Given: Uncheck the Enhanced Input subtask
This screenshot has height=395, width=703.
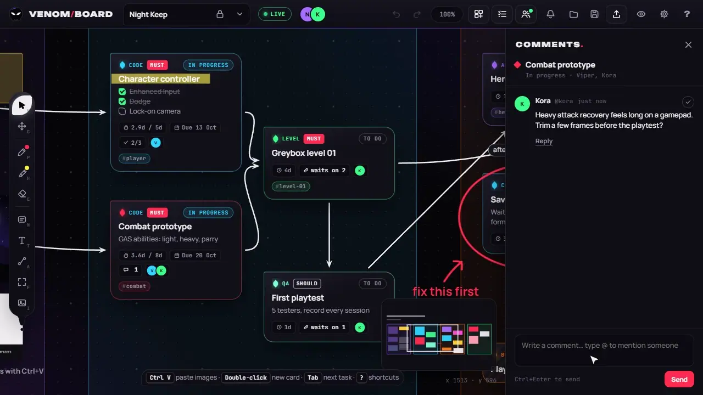Looking at the screenshot, I should (x=122, y=92).
